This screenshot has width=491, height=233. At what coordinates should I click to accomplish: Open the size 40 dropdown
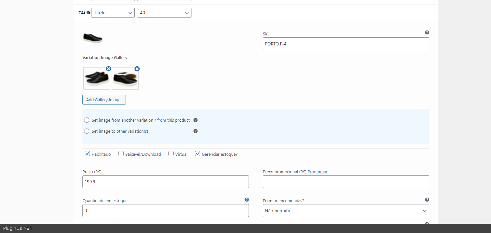164,13
